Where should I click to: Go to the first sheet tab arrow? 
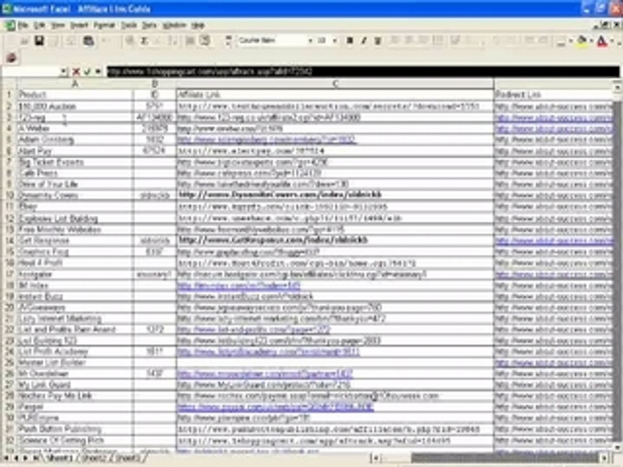[x=6, y=458]
